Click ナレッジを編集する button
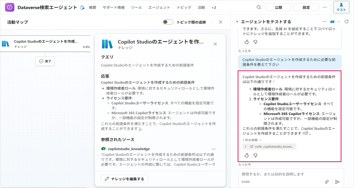The image size is (354, 188). coord(124,179)
